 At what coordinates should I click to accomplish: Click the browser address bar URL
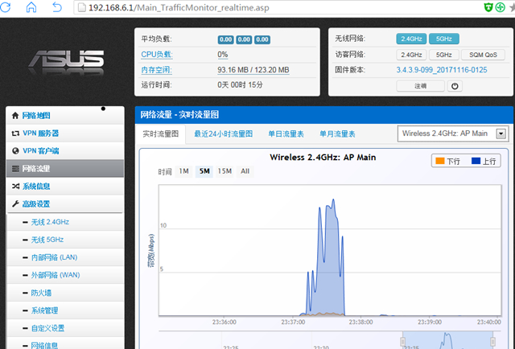[x=179, y=7]
